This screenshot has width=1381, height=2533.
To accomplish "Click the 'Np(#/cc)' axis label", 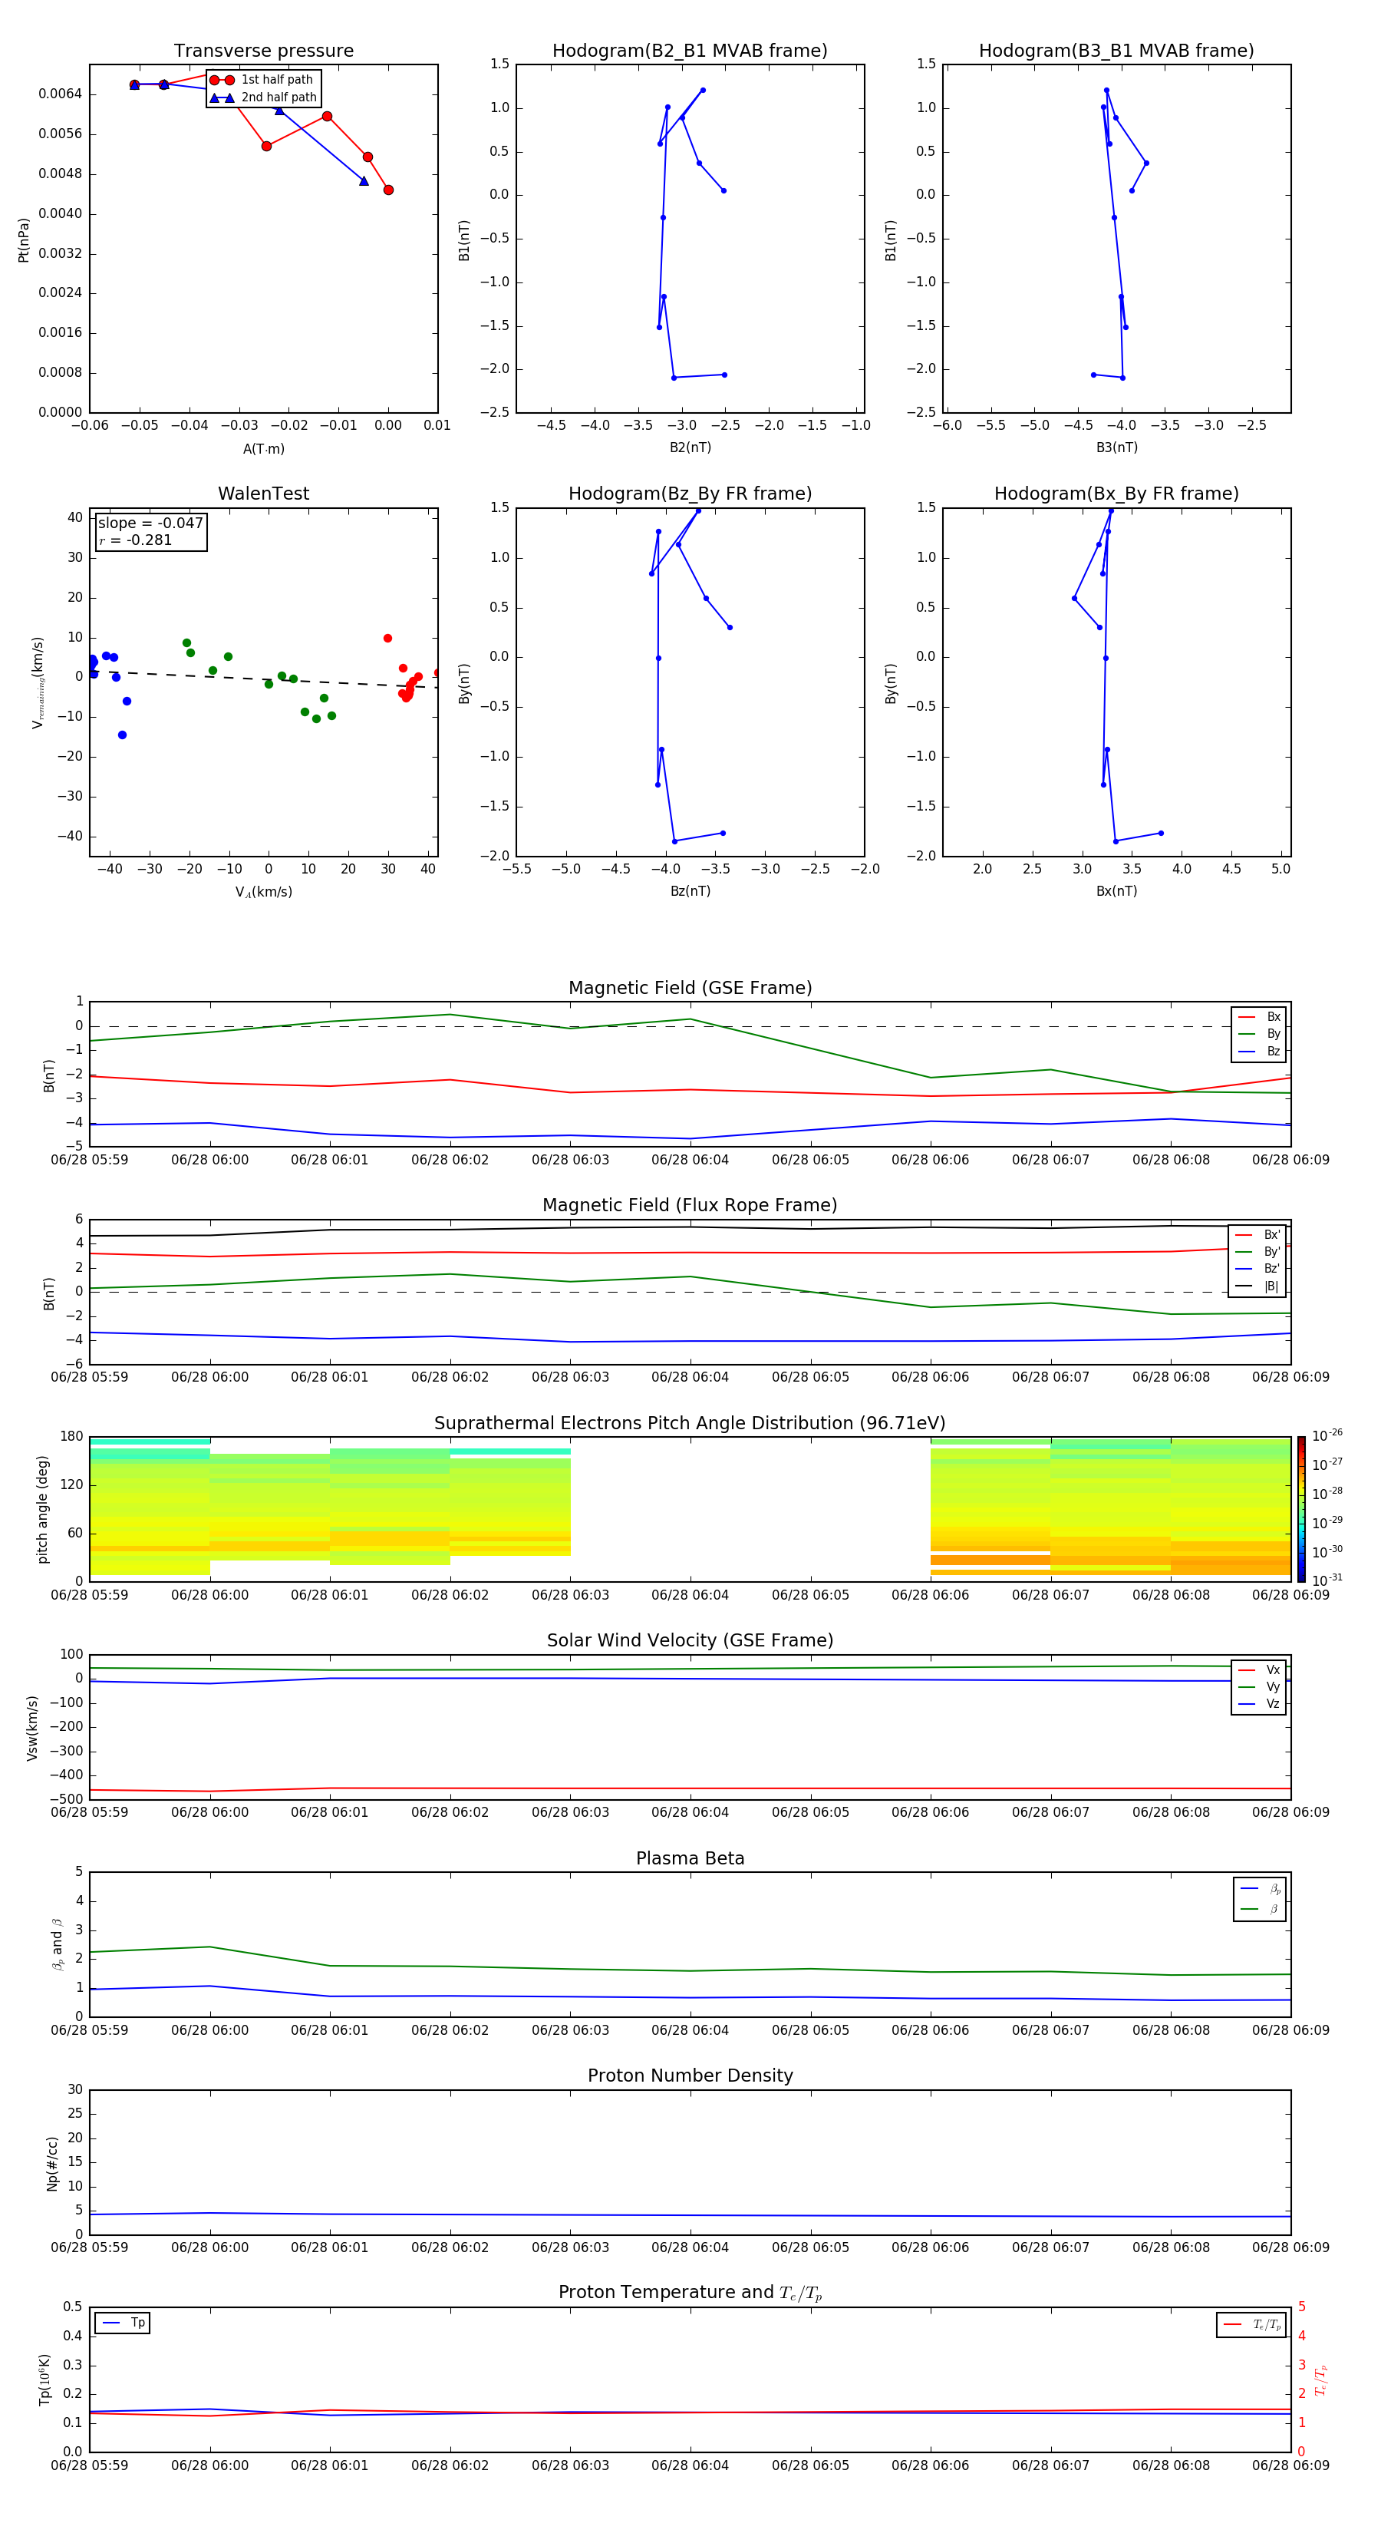I will (x=52, y=2163).
